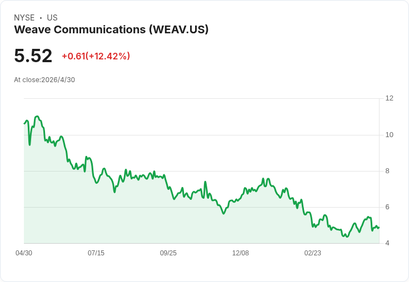Click the Weave Communications (WEAV.US) title
409x282 pixels.
pyautogui.click(x=111, y=30)
